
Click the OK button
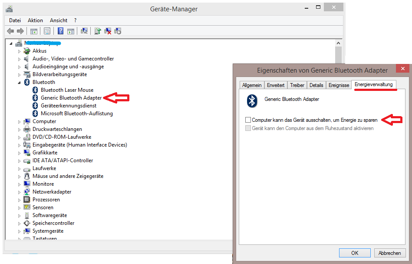[355, 253]
